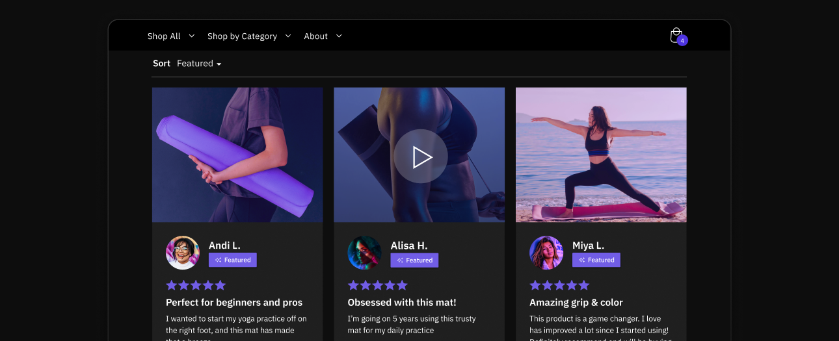
Task: Open the purple yoga mat photo
Action: 237,155
